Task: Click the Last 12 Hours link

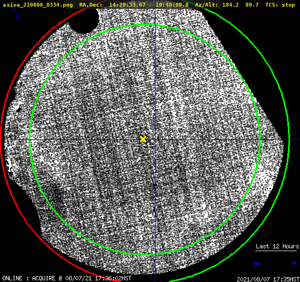Action: click(277, 246)
